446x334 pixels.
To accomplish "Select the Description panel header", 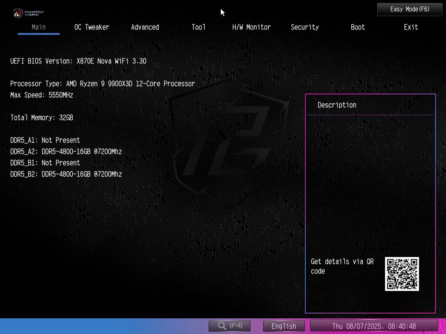I will click(x=337, y=105).
